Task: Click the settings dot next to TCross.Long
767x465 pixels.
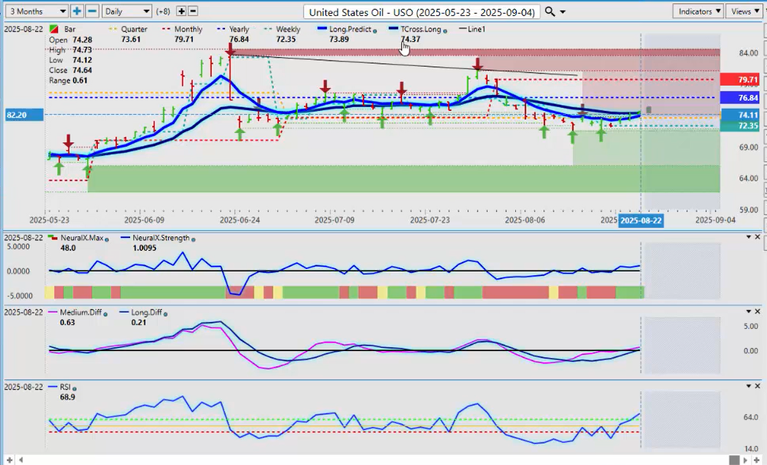Action: coord(444,30)
